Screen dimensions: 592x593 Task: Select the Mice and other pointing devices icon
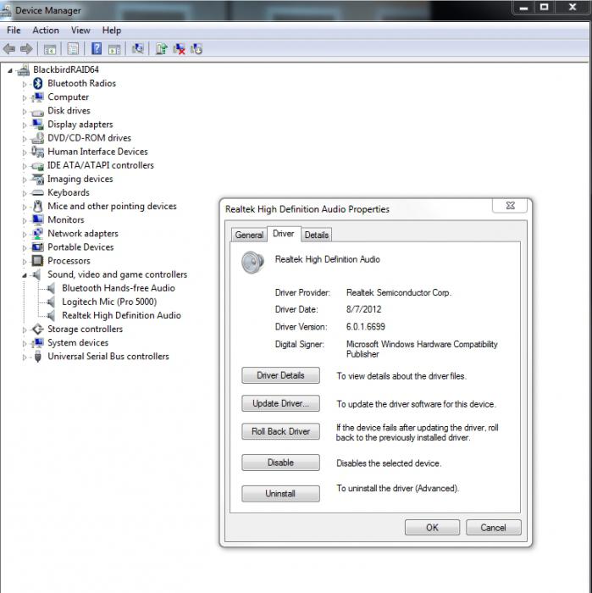pyautogui.click(x=37, y=206)
